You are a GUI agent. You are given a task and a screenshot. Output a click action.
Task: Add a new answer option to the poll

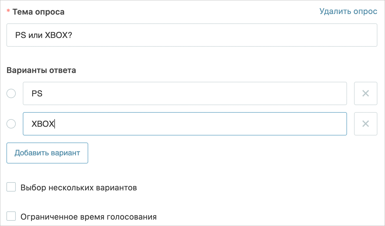pos(47,153)
